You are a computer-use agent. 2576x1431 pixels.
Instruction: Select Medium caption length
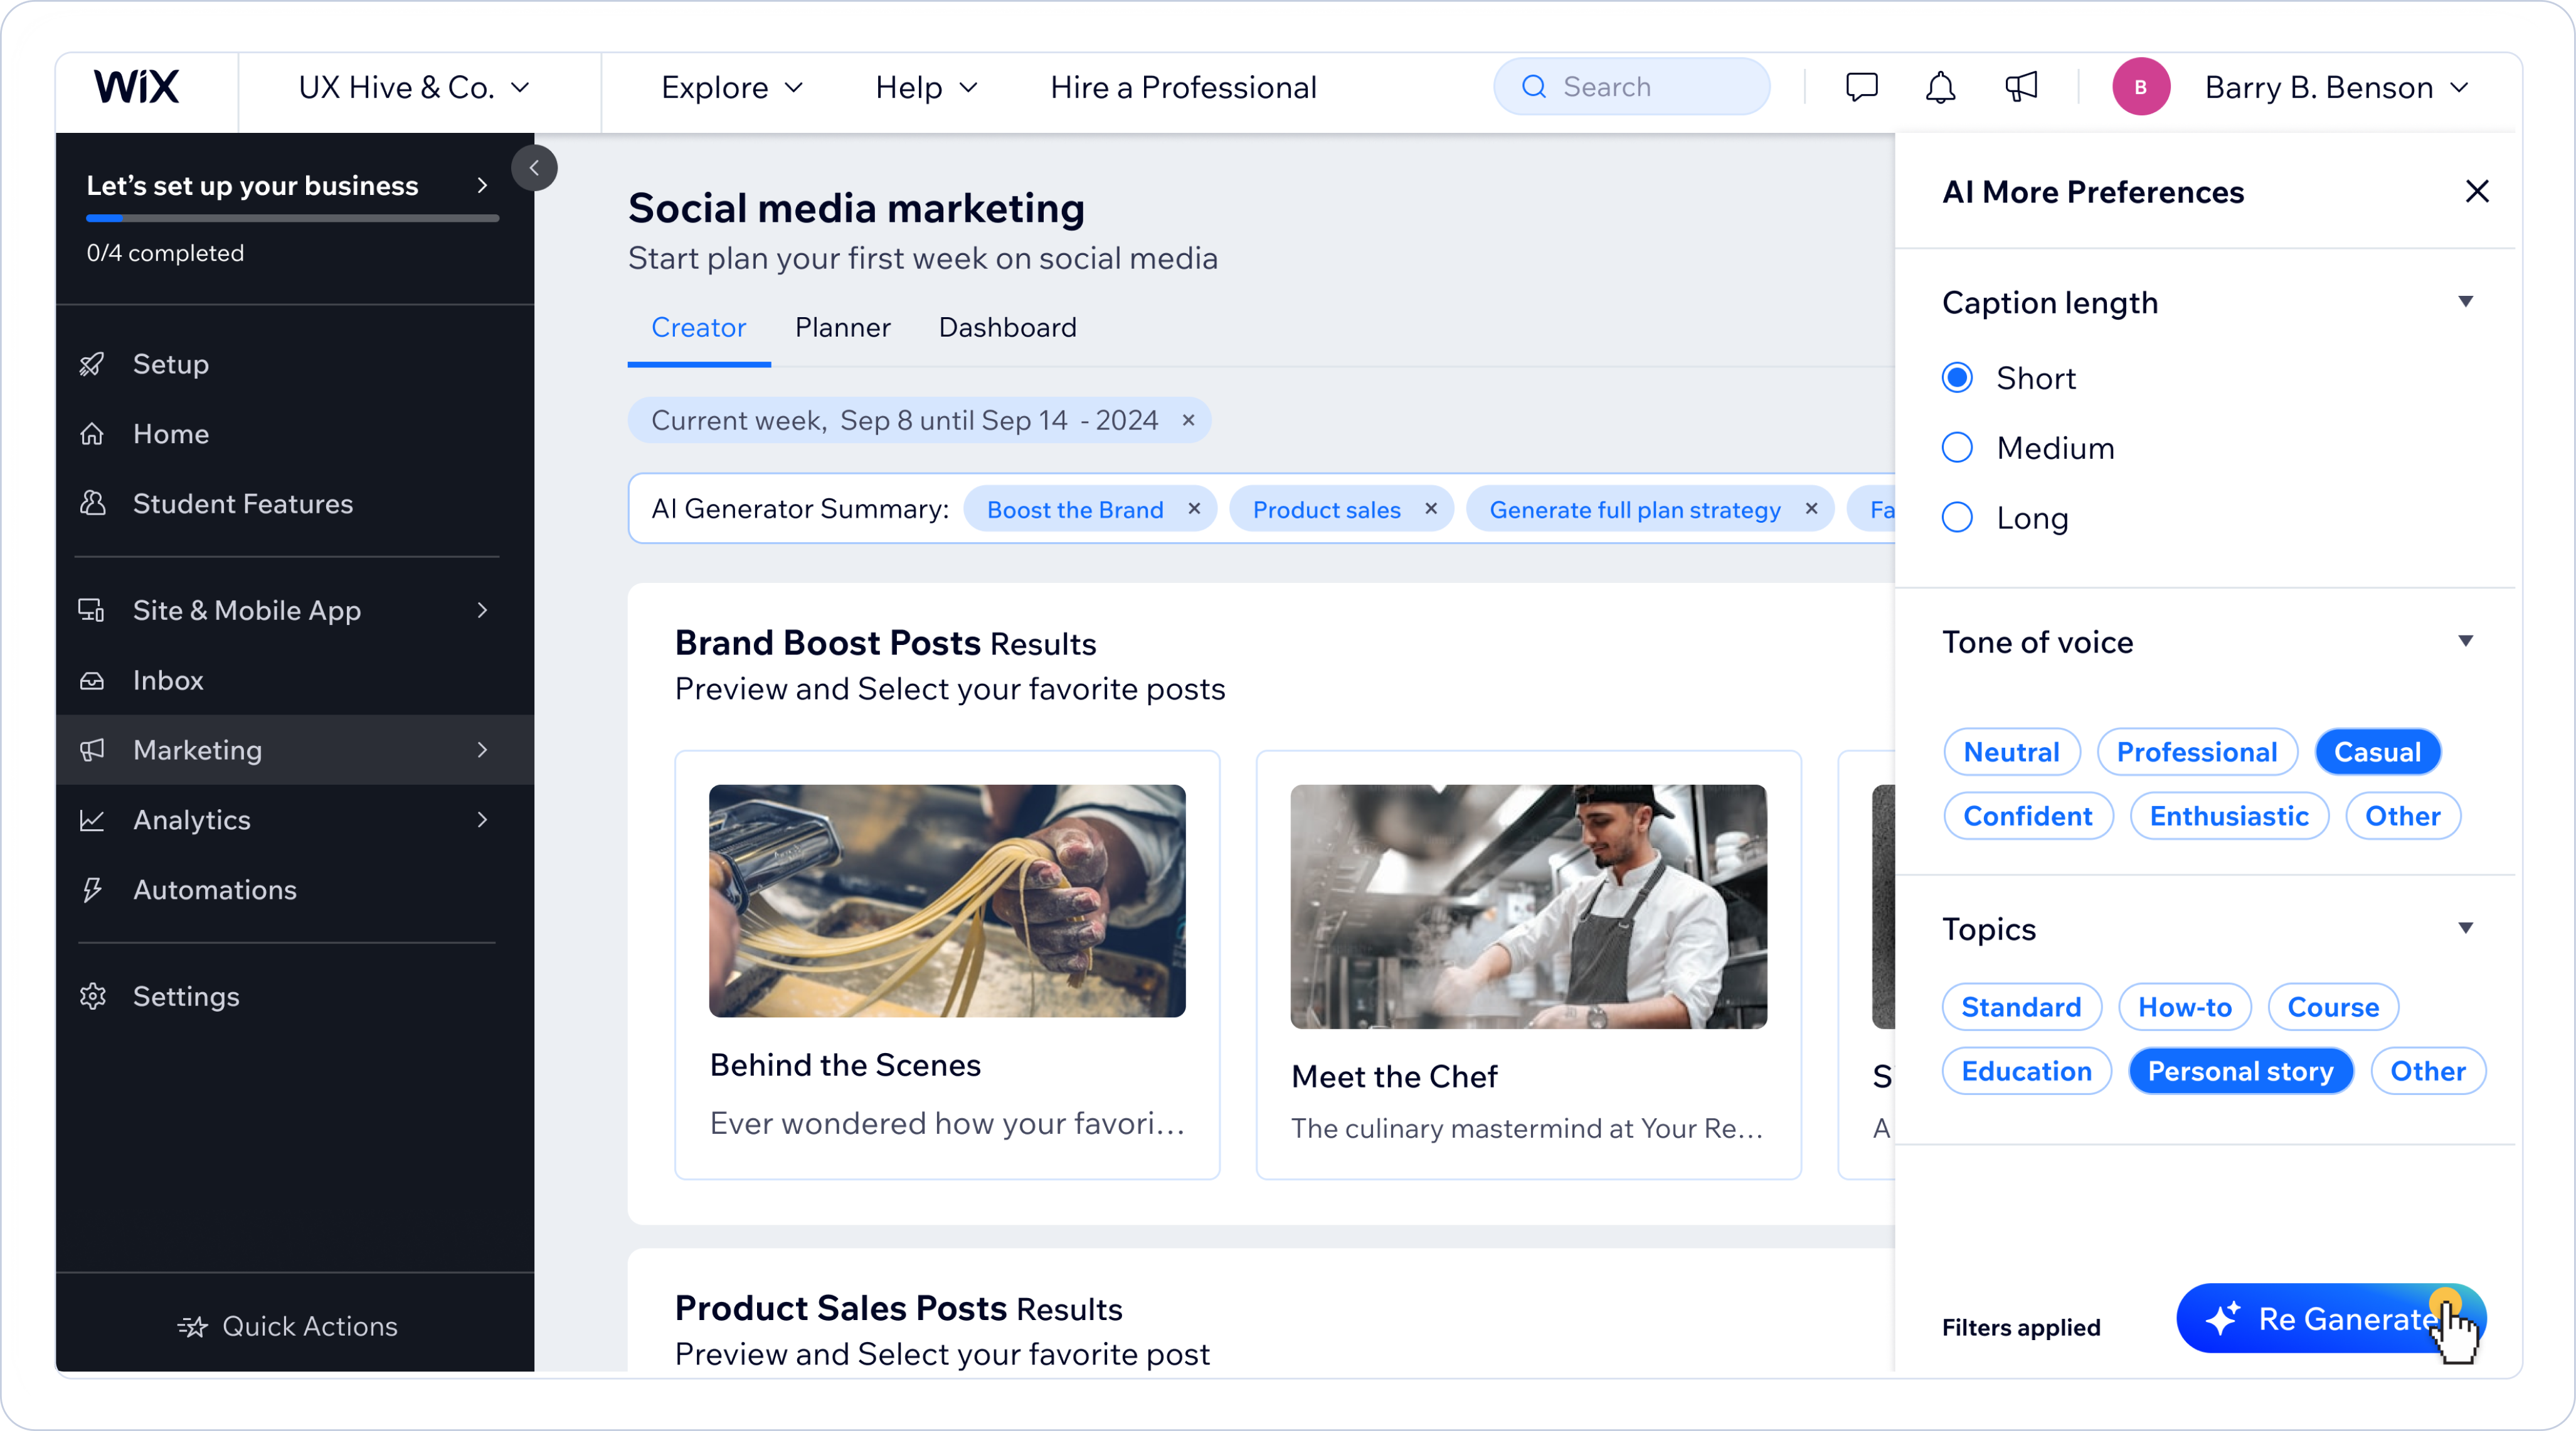(x=1957, y=448)
